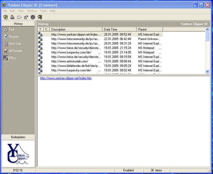This screenshot has width=213, height=174.
Task: Sort by the T column header
Action: point(40,29)
